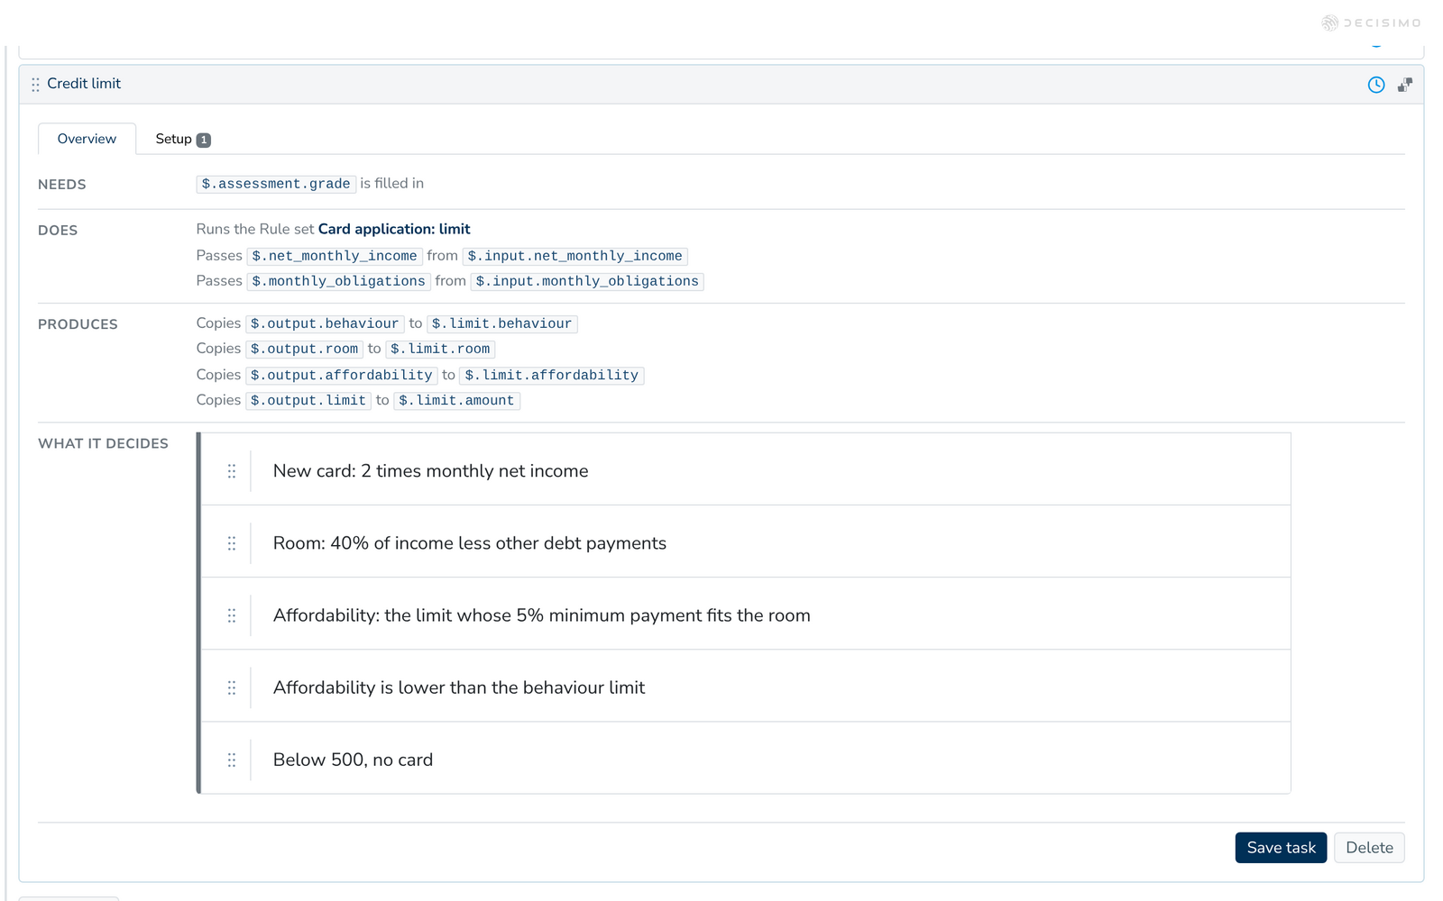Select rule New card: 2 times monthly net income
The width and height of the screenshot is (1443, 901).
746,469
